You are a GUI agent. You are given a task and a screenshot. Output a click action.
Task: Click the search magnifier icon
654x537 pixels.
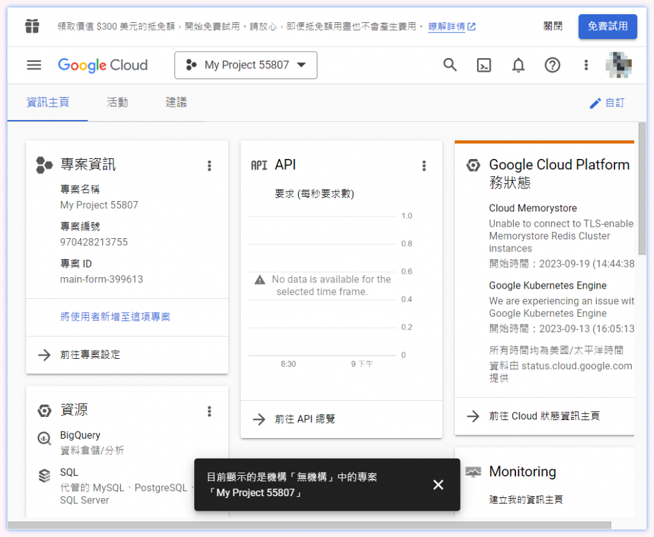point(450,65)
